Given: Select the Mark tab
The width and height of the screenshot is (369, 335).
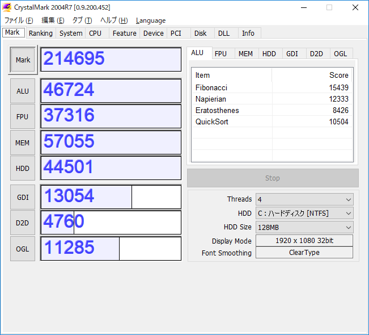Looking at the screenshot, I should [x=14, y=32].
